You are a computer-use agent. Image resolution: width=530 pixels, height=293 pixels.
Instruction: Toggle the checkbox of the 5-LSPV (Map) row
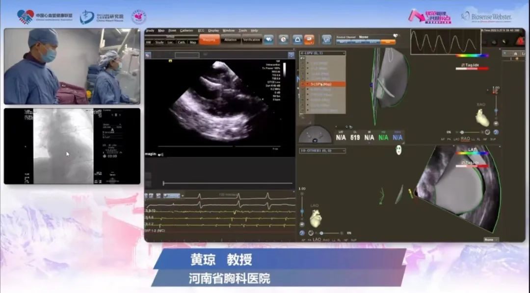303,84
